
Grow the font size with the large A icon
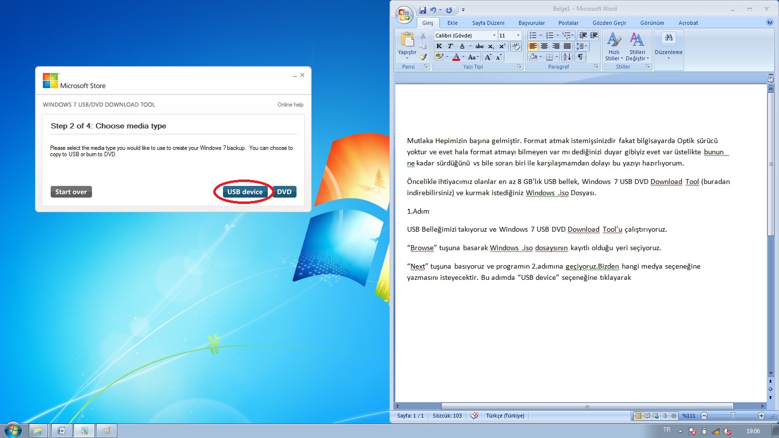488,57
